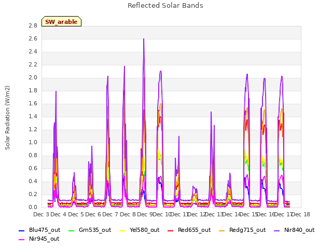Image resolution: width=332 pixels, height=249 pixels.
Task: Click the blue swatch for Blu475_out
Action: pyautogui.click(x=22, y=230)
